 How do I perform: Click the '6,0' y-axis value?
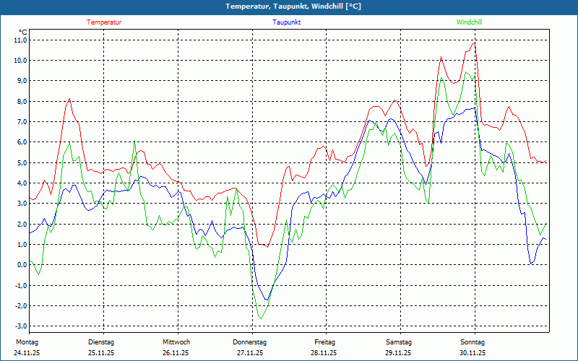tap(22, 142)
